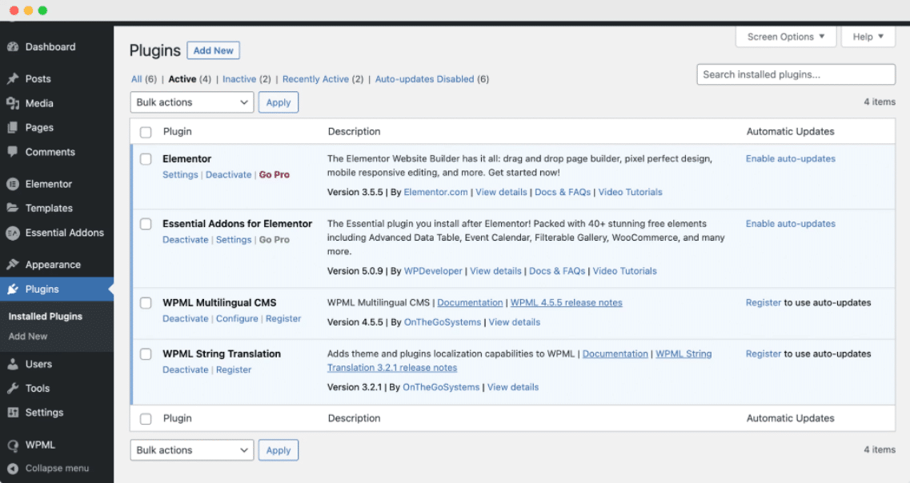910x483 pixels.
Task: Open the Bulk actions dropdown
Action: [x=191, y=102]
